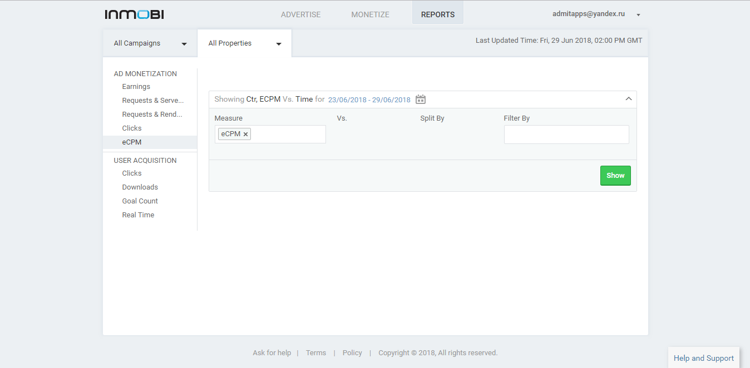Collapse the report filter panel chevron
This screenshot has height=368, width=750.
pyautogui.click(x=629, y=99)
